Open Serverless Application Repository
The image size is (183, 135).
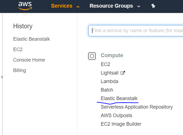coord(137,107)
